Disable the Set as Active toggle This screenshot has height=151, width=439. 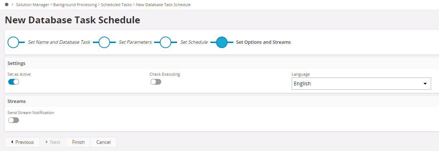tap(14, 82)
